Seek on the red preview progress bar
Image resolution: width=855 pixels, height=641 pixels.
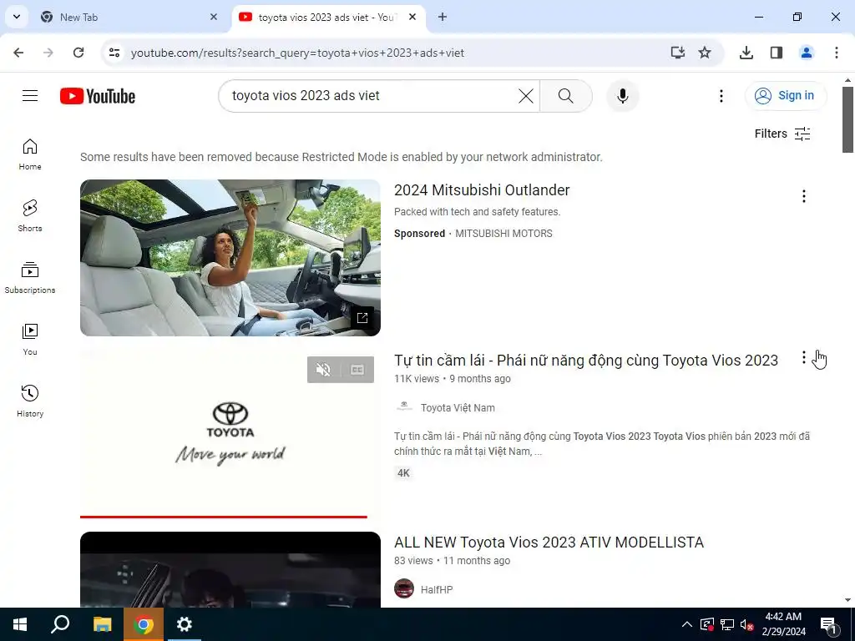224,517
